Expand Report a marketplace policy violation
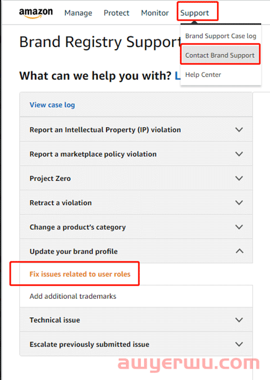Viewport: 270px width, 380px height. point(136,154)
